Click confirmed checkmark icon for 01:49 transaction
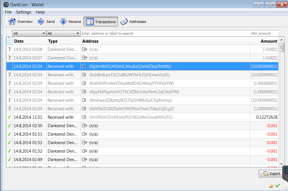The width and height of the screenshot is (288, 191). click(10, 160)
